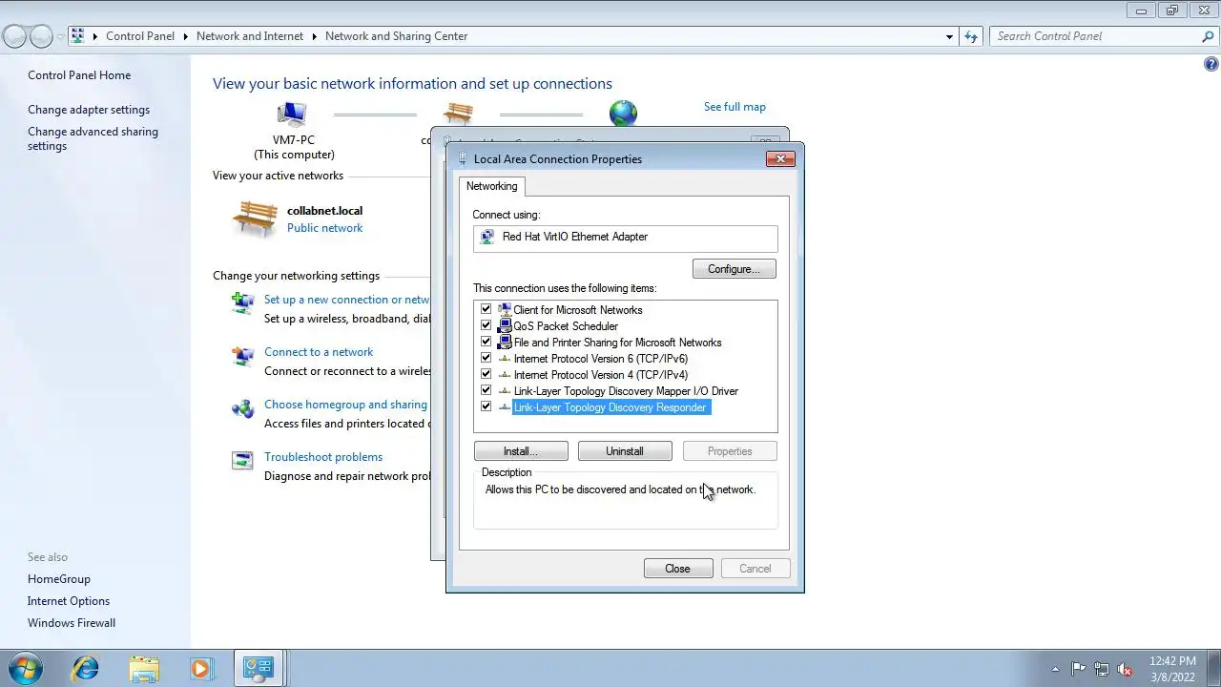The width and height of the screenshot is (1221, 687).
Task: Click the refresh icon beside address bar
Action: click(971, 36)
